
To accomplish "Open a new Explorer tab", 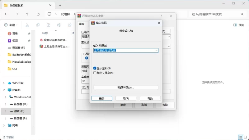I will 60,5.
